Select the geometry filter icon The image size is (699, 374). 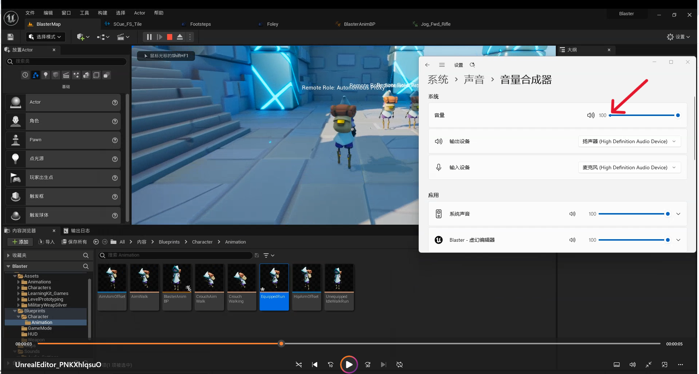coord(86,75)
